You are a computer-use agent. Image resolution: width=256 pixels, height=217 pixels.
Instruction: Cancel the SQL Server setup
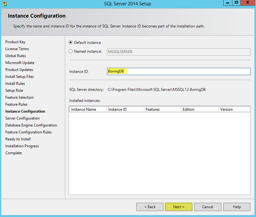[x=208, y=207]
